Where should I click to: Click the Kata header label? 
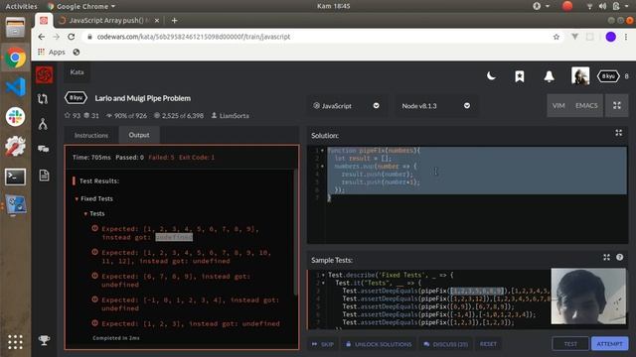pos(77,72)
